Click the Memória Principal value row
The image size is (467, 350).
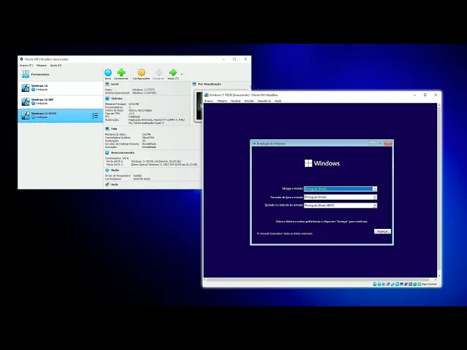(x=122, y=104)
